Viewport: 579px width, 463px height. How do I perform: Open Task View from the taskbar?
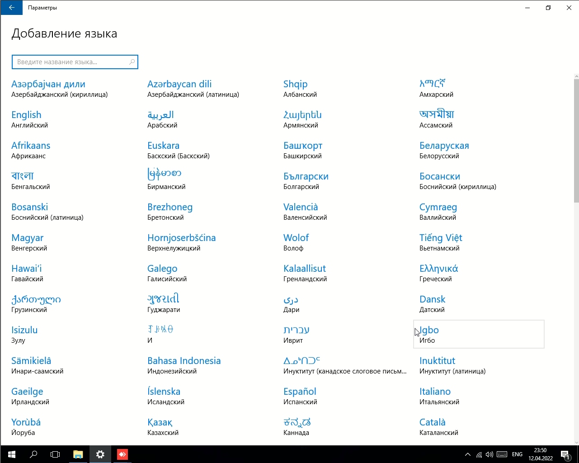click(55, 454)
